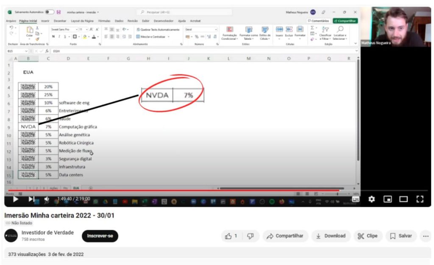Like the video with thumbs up

(x=231, y=236)
